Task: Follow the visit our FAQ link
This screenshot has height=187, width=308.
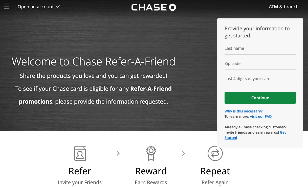Action: [x=261, y=116]
